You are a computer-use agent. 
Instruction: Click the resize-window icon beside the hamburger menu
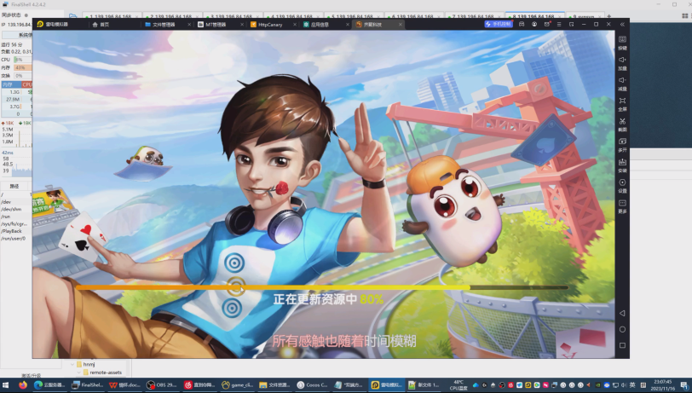coord(571,24)
